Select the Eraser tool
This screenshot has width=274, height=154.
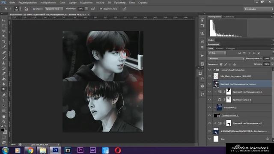pos(4,74)
